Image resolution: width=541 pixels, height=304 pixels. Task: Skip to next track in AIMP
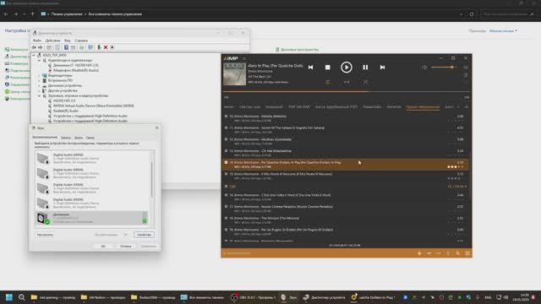click(x=382, y=68)
